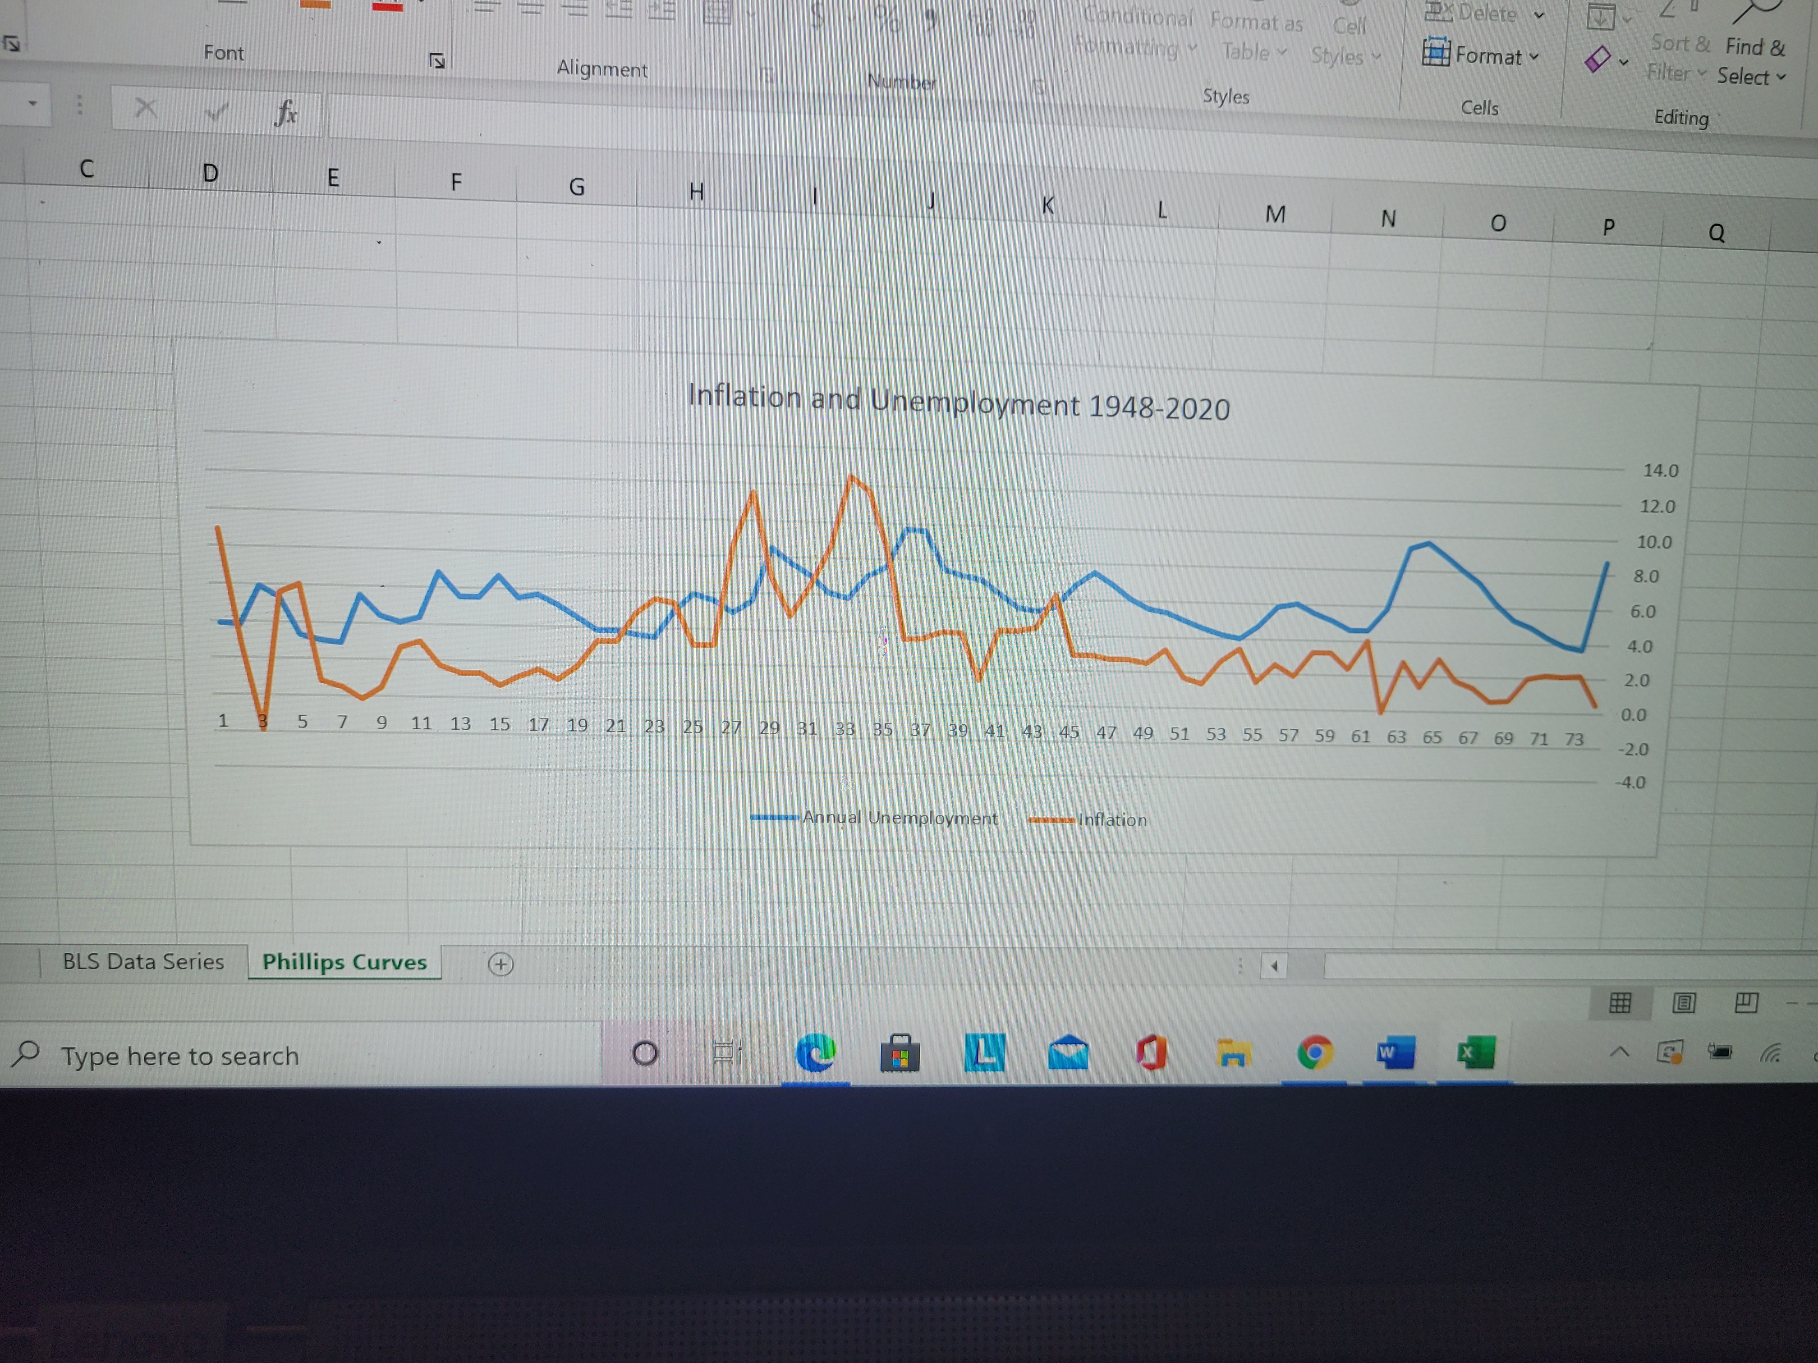Switch to BLS Data Series sheet tab

143,961
